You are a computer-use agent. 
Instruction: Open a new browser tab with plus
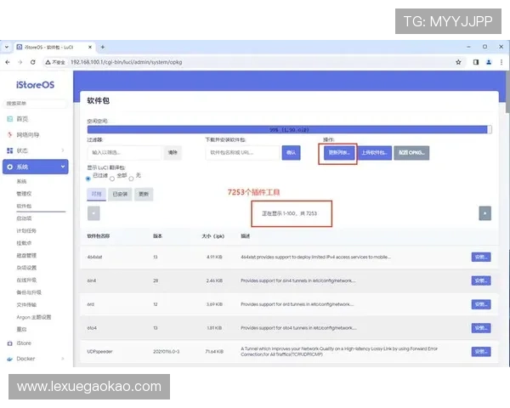[103, 47]
